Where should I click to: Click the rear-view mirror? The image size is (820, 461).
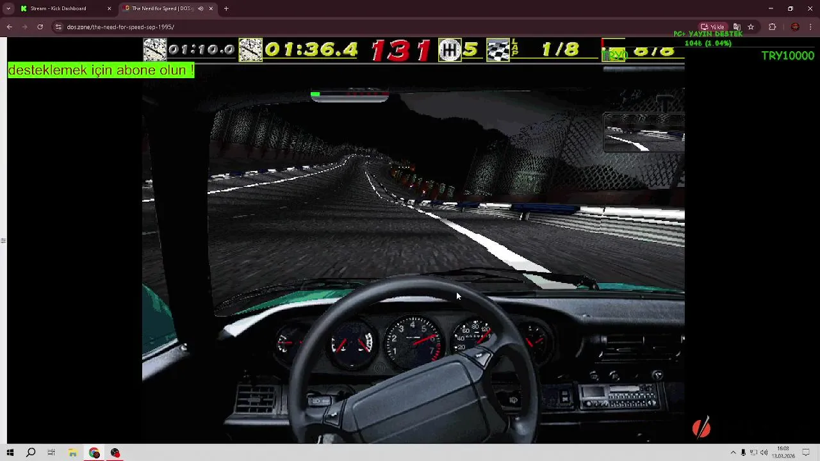(643, 132)
